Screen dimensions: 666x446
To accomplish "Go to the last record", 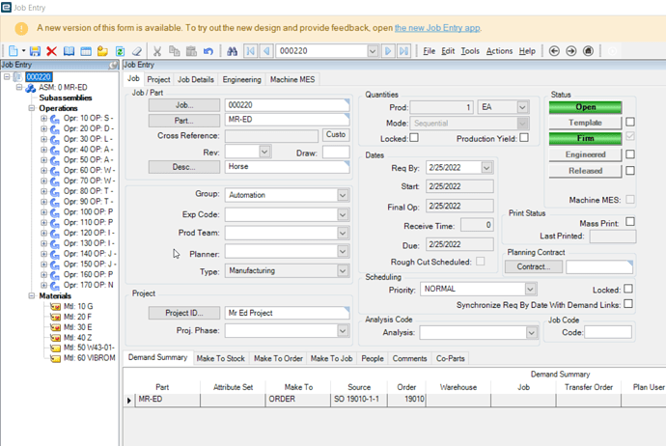I will click(403, 51).
